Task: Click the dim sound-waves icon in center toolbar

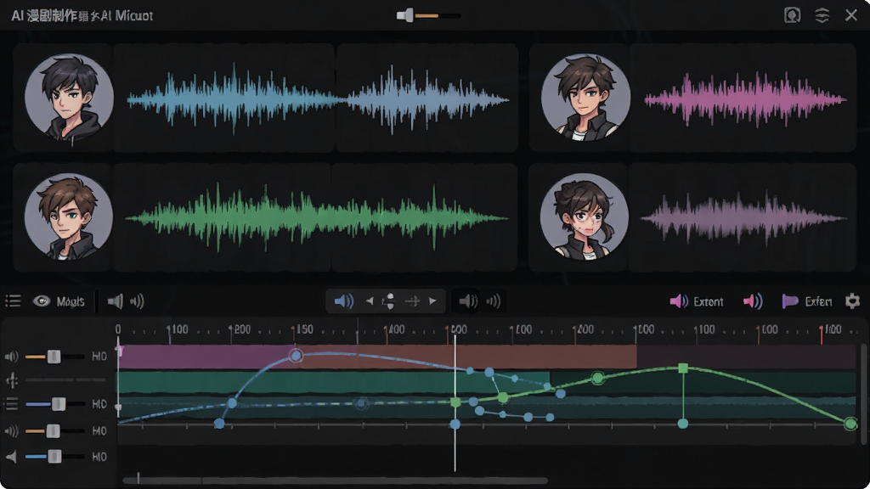Action: pyautogui.click(x=494, y=301)
